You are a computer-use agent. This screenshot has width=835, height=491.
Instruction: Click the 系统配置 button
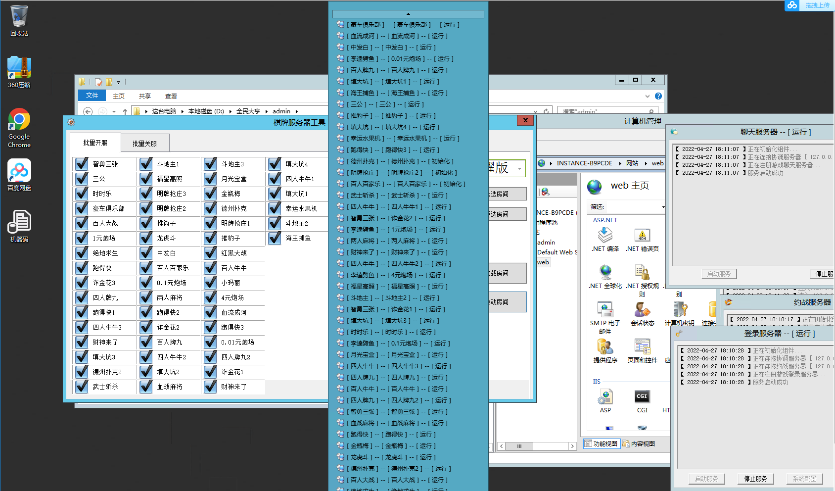coord(804,479)
